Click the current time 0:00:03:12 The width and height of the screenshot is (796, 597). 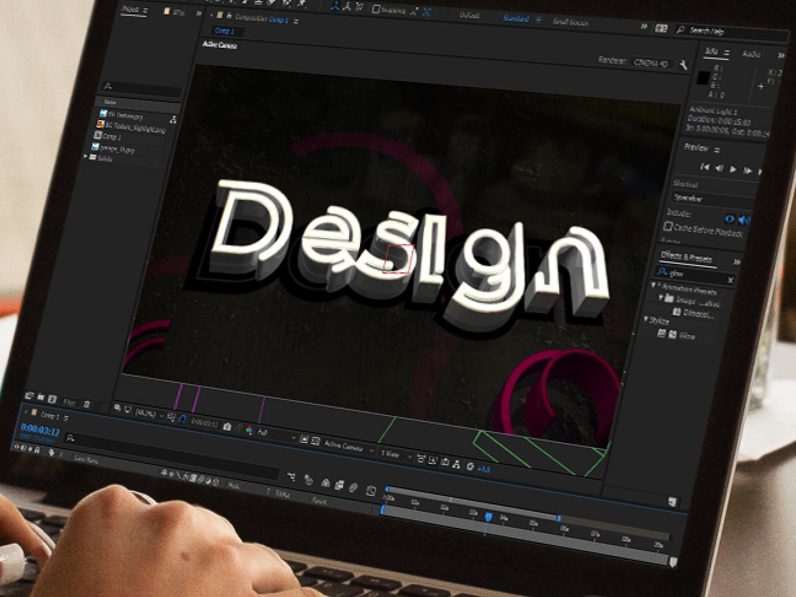(x=40, y=430)
